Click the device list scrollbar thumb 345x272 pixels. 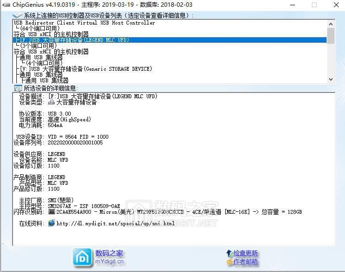point(331,36)
